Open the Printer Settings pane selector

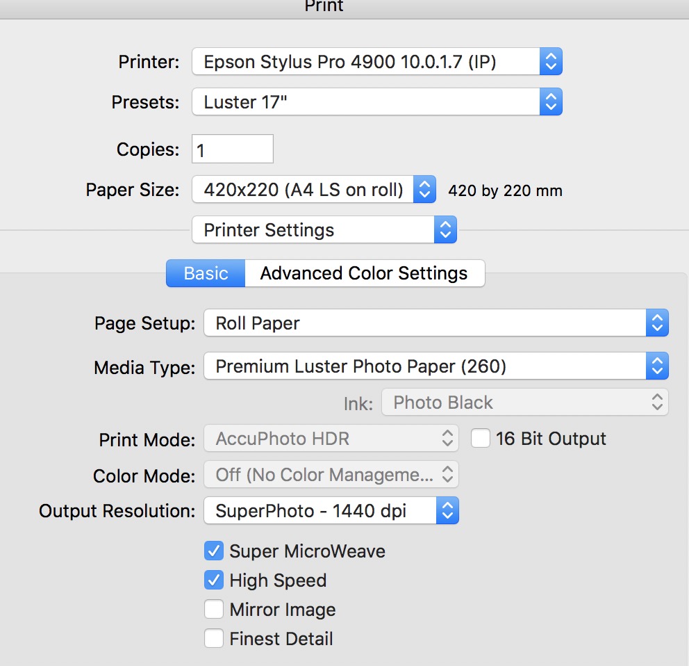pyautogui.click(x=324, y=230)
